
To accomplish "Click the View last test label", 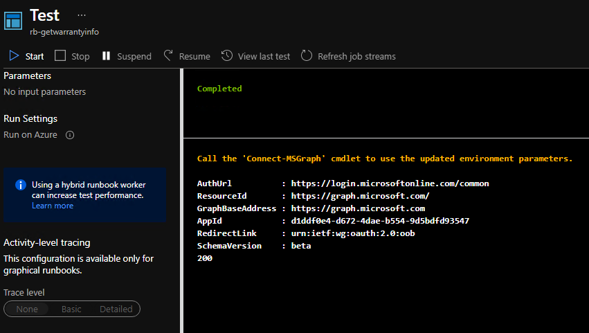I will click(x=264, y=56).
